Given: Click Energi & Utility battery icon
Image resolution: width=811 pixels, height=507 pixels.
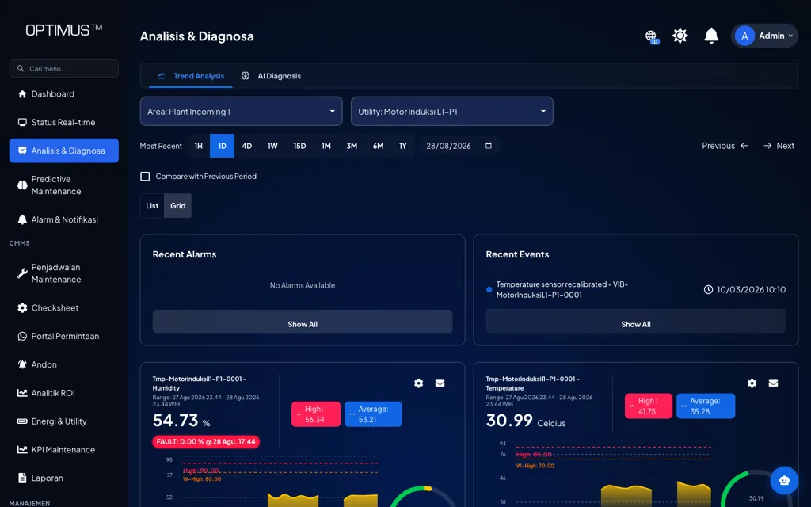Looking at the screenshot, I should (x=22, y=421).
